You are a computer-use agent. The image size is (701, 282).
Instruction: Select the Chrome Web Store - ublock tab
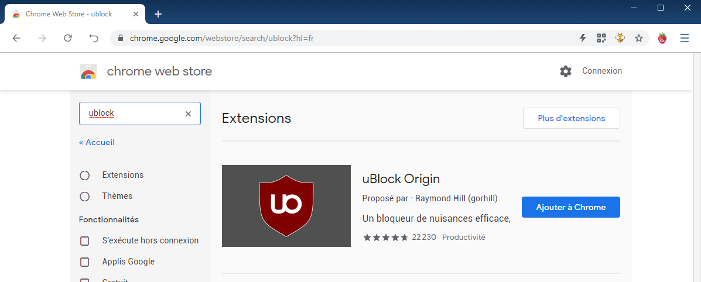click(x=75, y=14)
